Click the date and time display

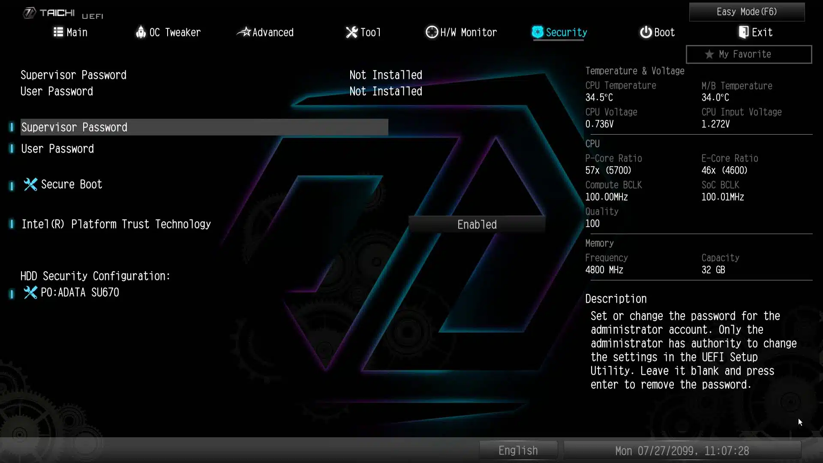coord(682,451)
